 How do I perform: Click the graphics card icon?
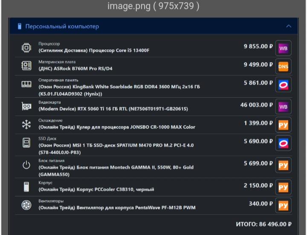(26, 106)
